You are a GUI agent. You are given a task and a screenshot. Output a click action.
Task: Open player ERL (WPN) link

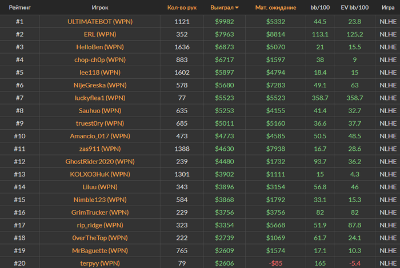click(x=100, y=34)
